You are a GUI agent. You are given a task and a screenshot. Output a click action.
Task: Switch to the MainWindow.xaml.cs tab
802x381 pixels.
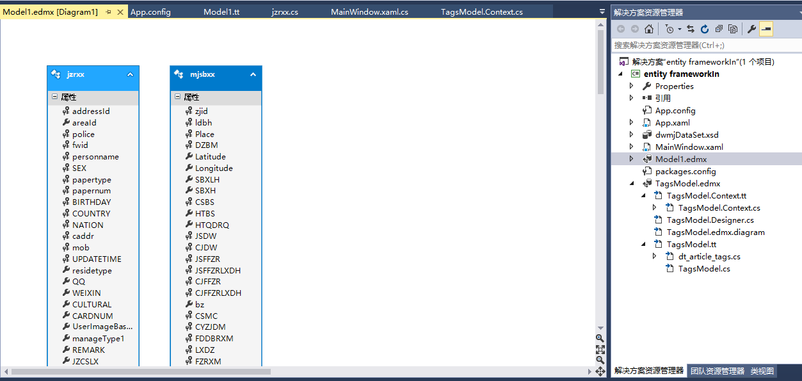[369, 12]
